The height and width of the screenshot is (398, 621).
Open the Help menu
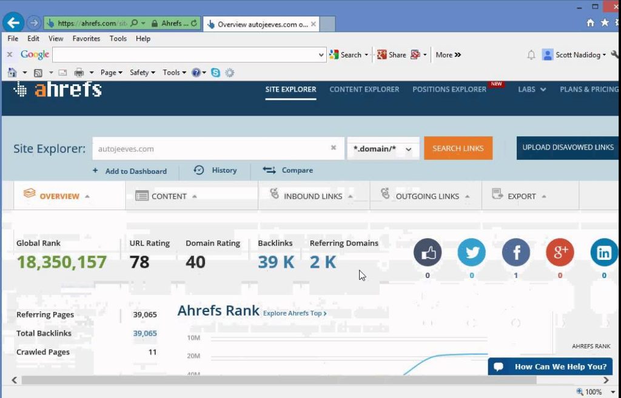(143, 38)
